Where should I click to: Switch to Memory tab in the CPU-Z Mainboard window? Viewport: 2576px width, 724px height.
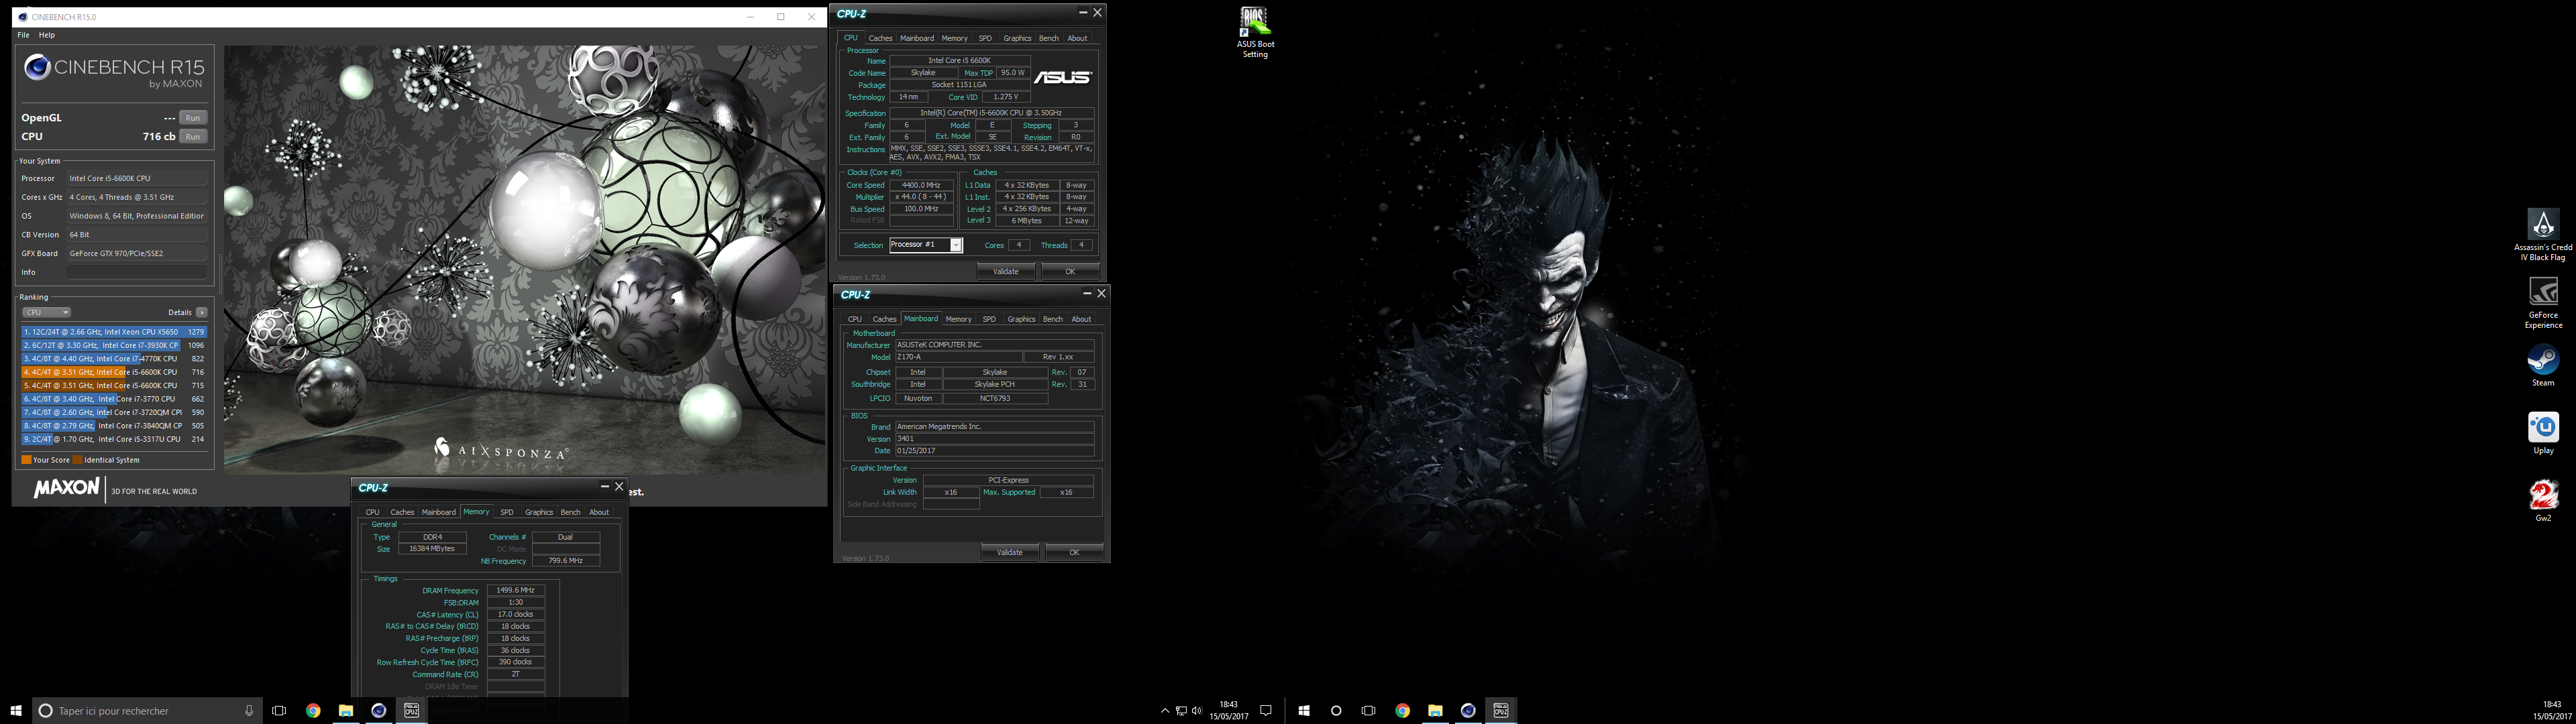pyautogui.click(x=958, y=319)
